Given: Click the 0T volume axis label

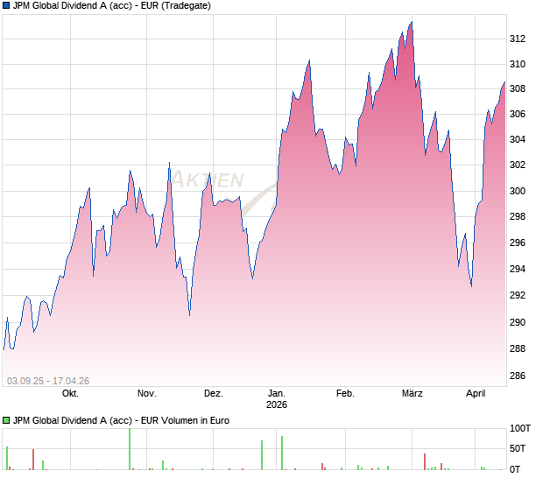Looking at the screenshot, I should pyautogui.click(x=515, y=469).
